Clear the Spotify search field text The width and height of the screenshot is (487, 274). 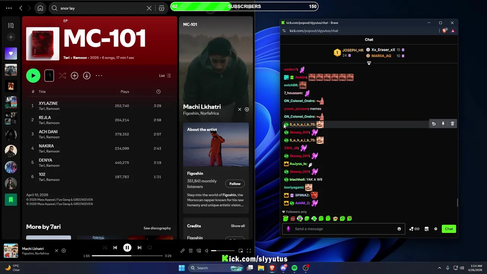149,8
